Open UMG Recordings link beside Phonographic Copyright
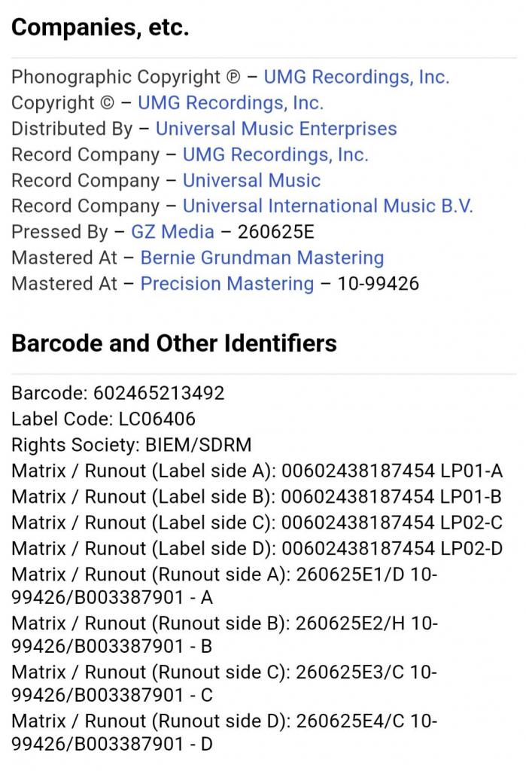The image size is (526, 771). point(356,78)
